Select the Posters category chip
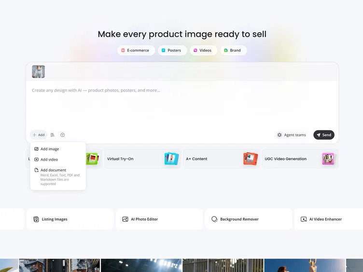 172,50
